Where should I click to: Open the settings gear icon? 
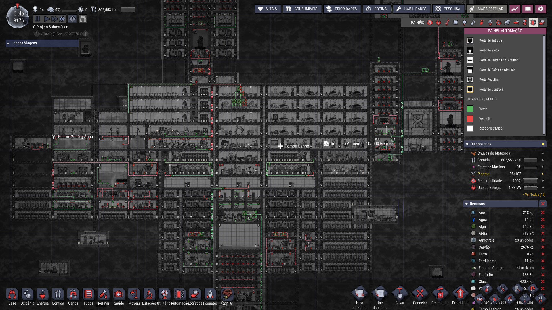click(x=541, y=9)
